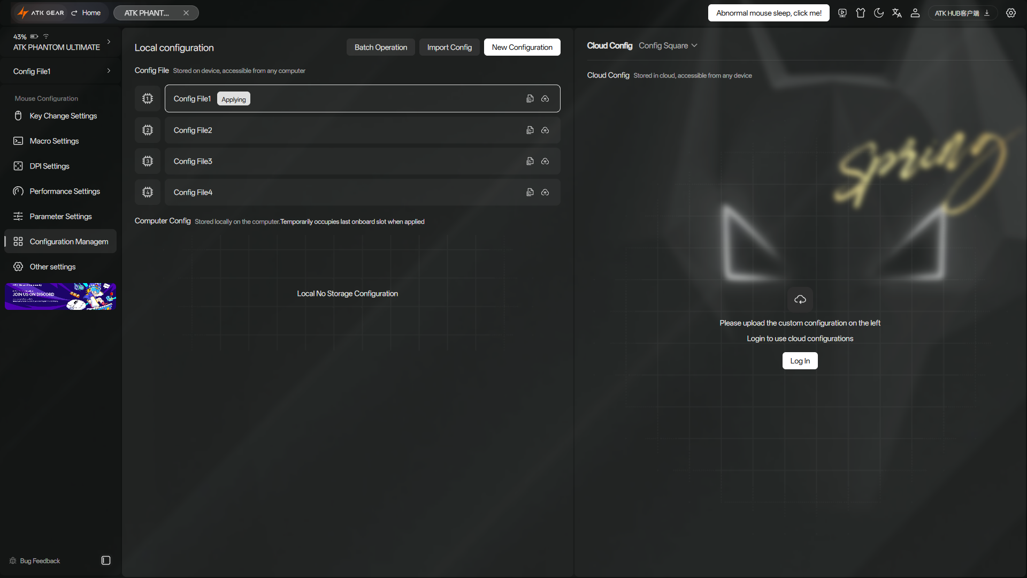Click the Log In button

[x=800, y=361]
